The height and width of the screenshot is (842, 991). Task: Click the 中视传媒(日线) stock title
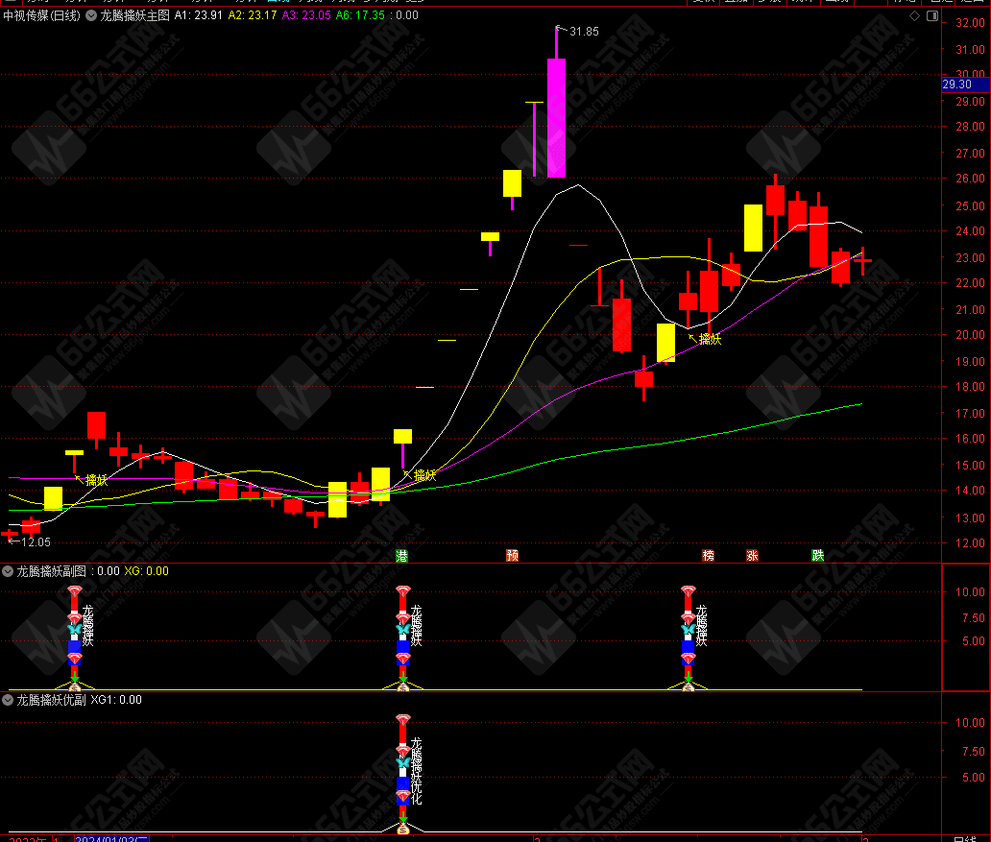coord(41,15)
